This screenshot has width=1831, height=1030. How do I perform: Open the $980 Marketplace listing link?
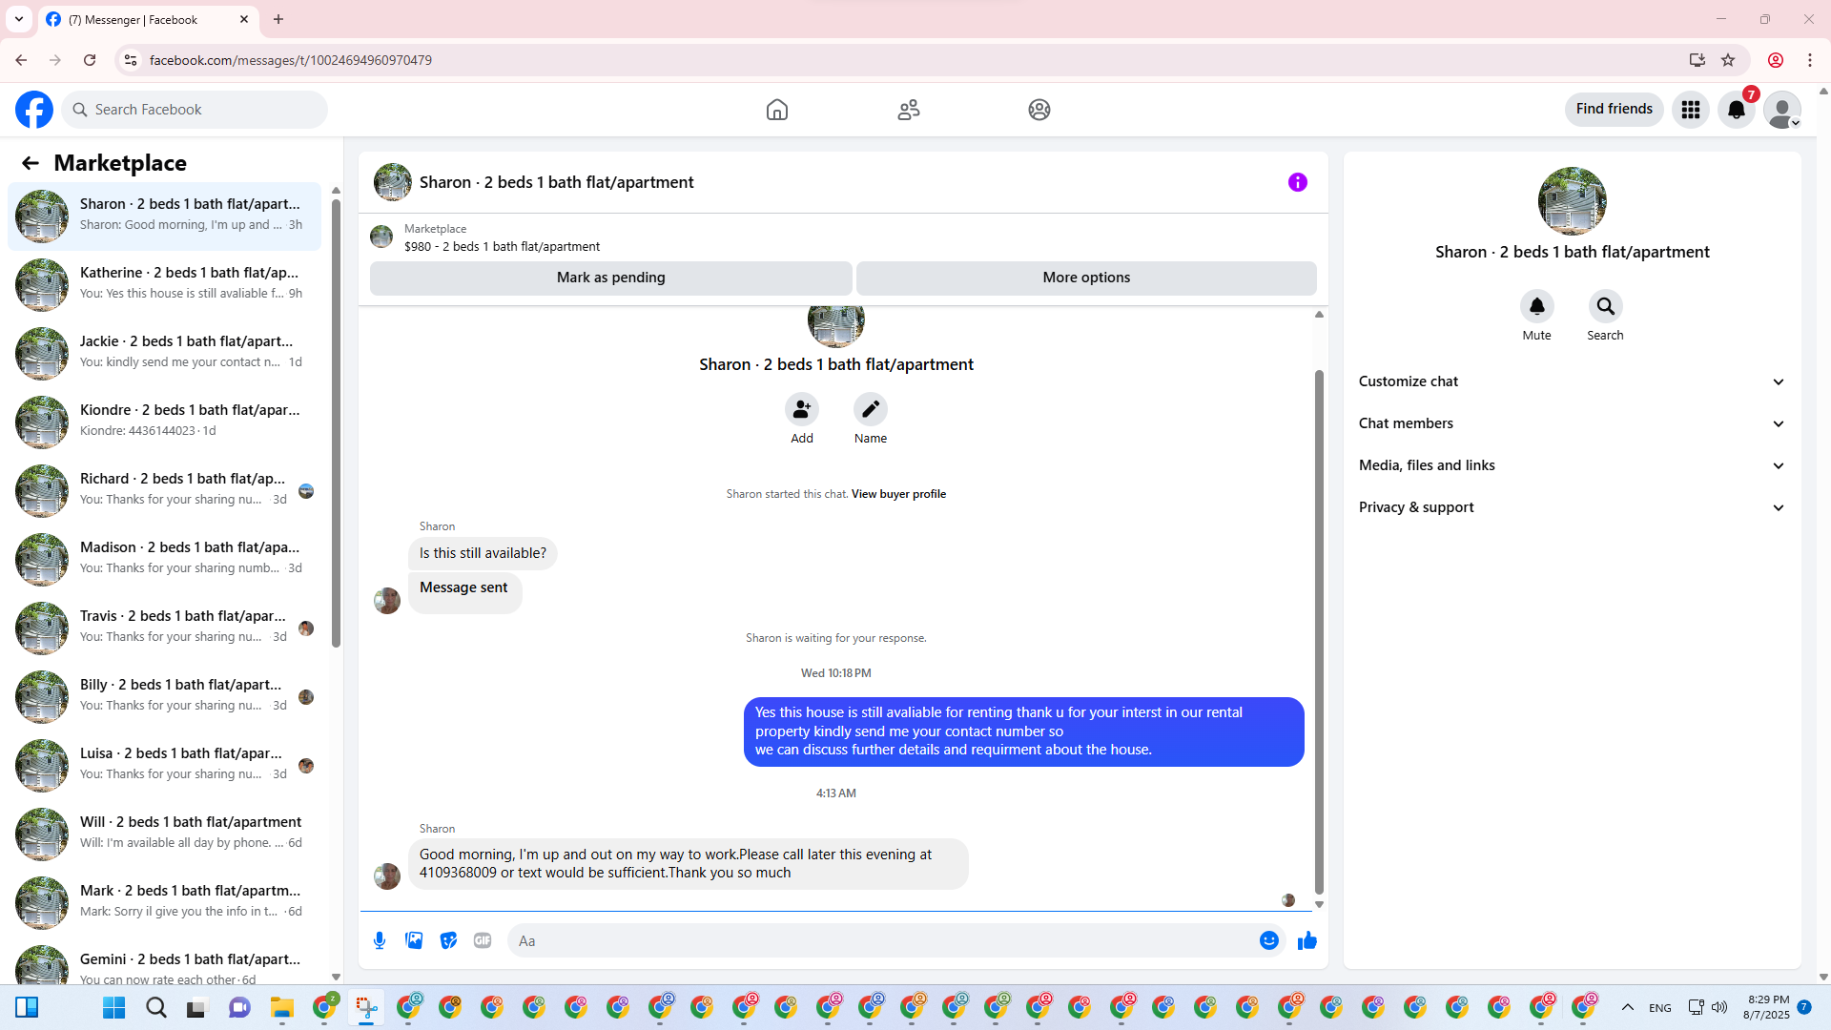point(502,246)
